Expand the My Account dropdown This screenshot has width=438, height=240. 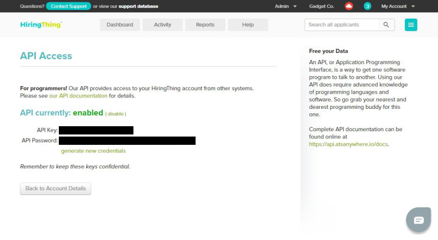point(398,6)
